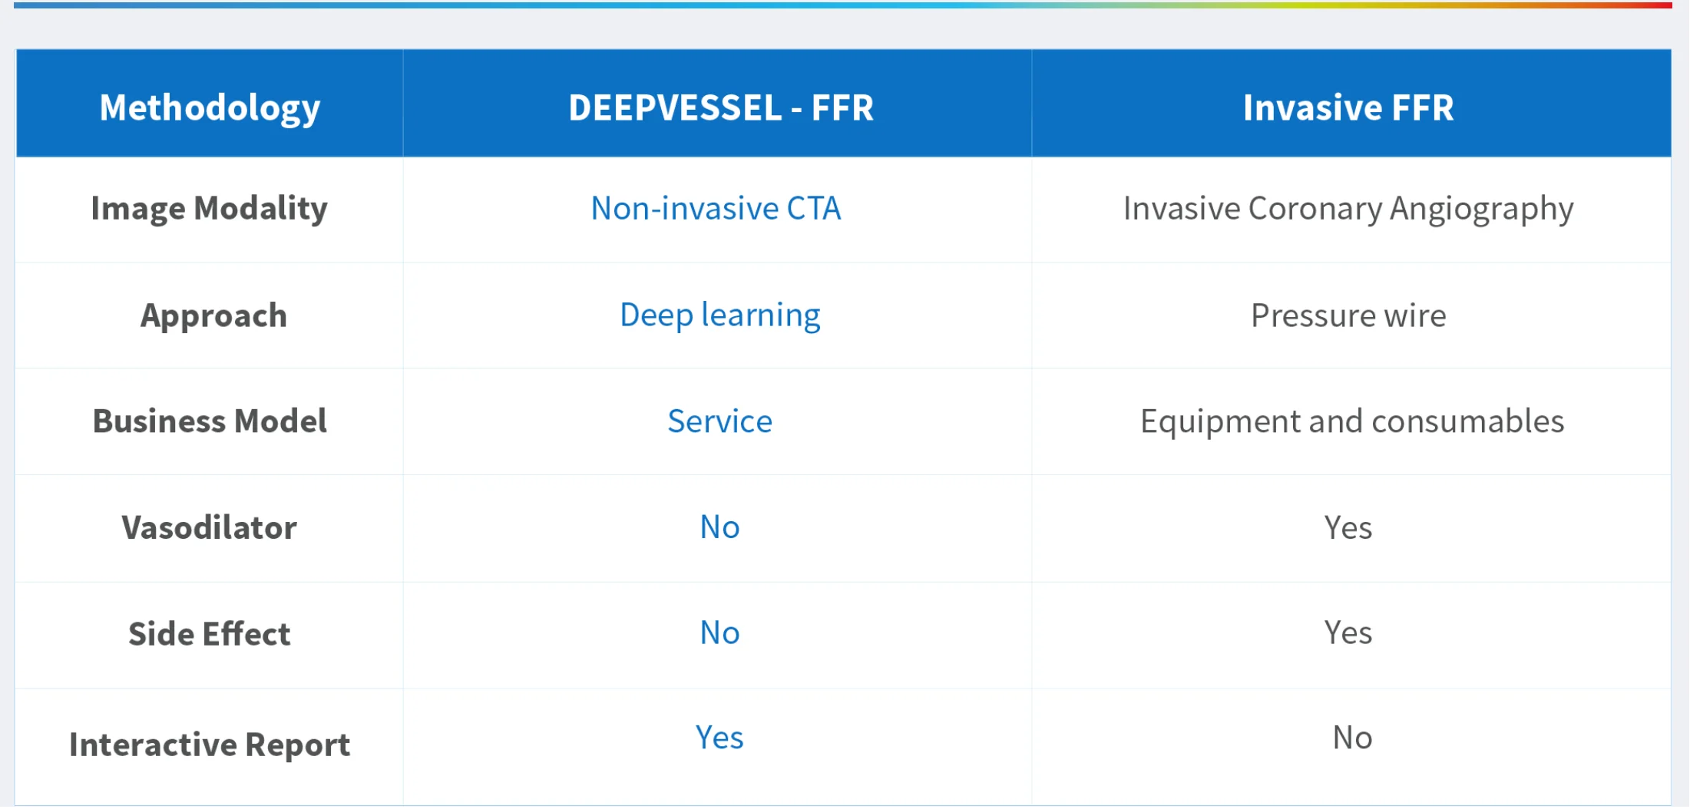The height and width of the screenshot is (809, 1690).
Task: Click Yes in the Side Effect row
Action: click(1348, 633)
